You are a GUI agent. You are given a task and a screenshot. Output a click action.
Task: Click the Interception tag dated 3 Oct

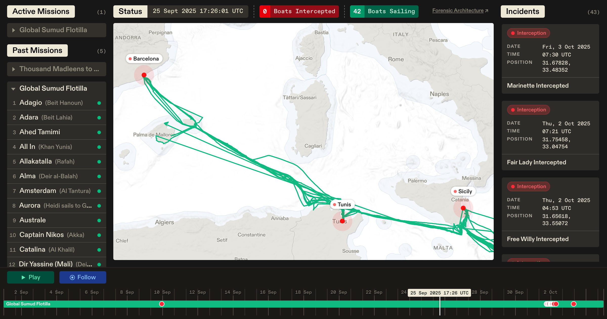click(528, 33)
